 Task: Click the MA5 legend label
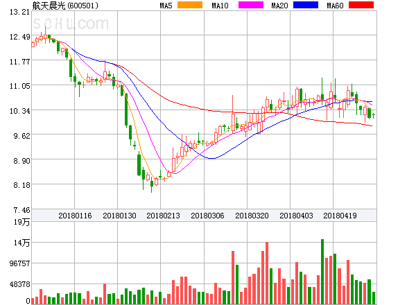pos(166,6)
